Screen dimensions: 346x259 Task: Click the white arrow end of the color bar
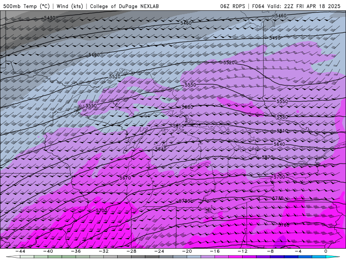13,257
